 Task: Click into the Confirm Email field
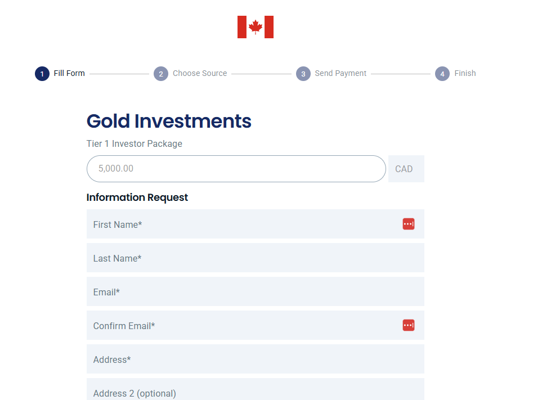pos(256,325)
